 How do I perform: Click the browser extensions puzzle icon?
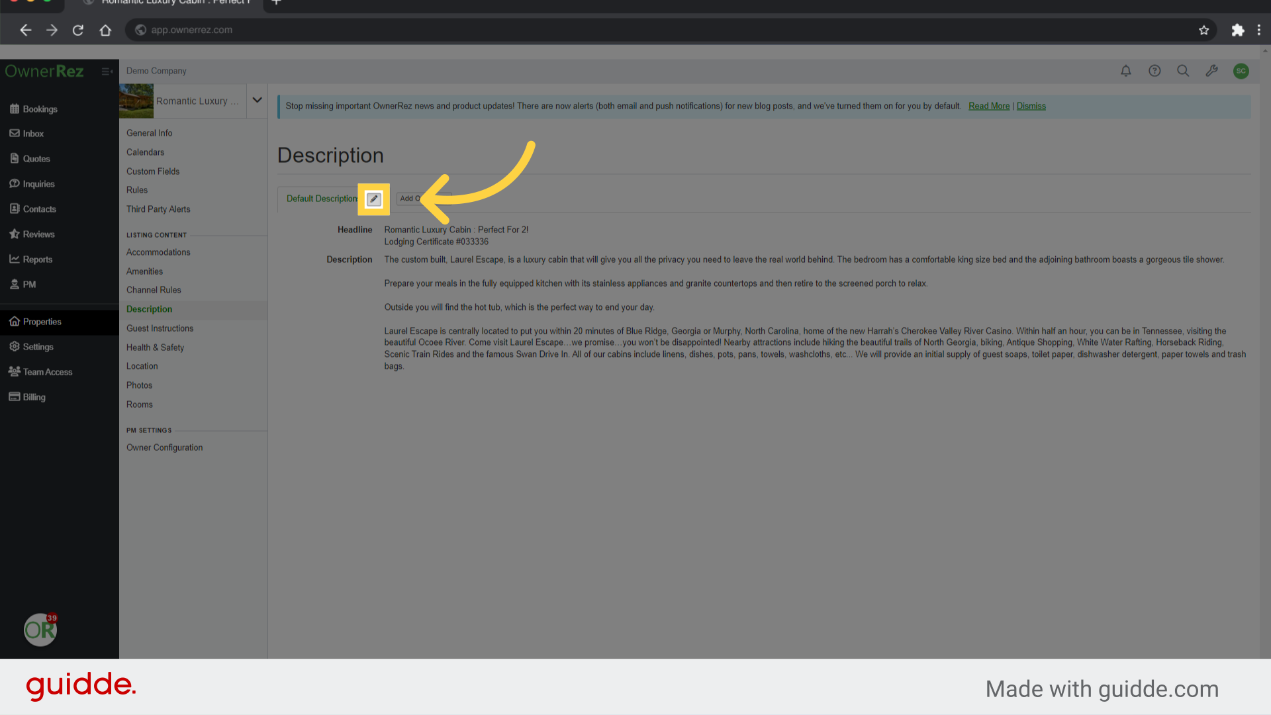click(1237, 30)
